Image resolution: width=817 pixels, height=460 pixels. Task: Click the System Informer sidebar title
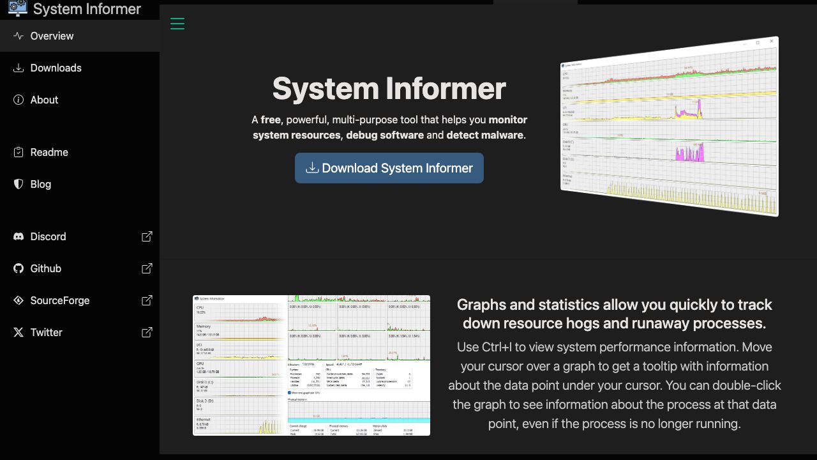(x=87, y=9)
